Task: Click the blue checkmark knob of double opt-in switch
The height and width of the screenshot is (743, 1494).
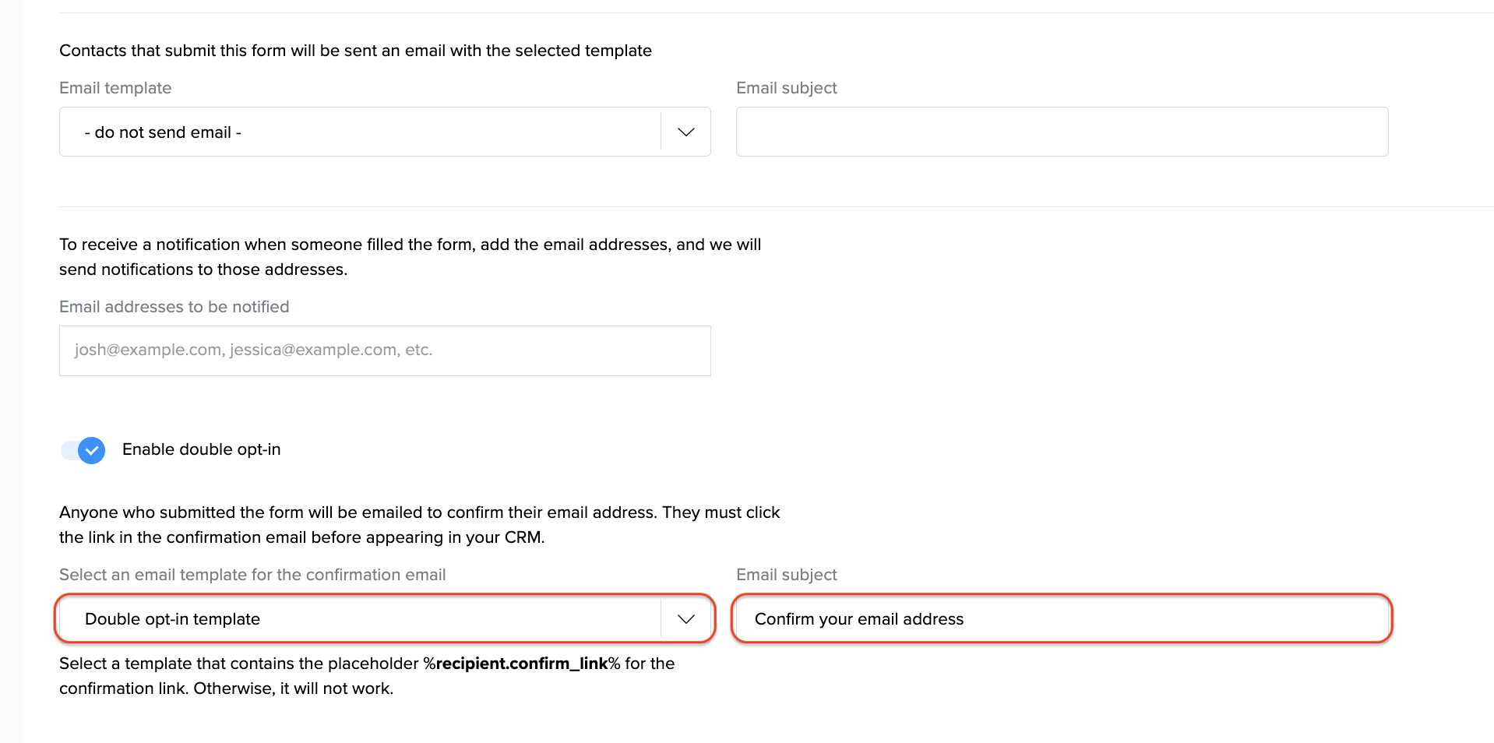Action: [92, 450]
